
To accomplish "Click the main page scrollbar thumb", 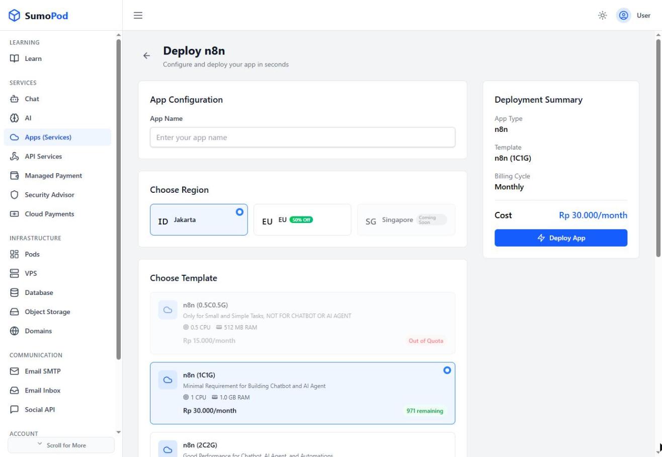I will coord(658,148).
